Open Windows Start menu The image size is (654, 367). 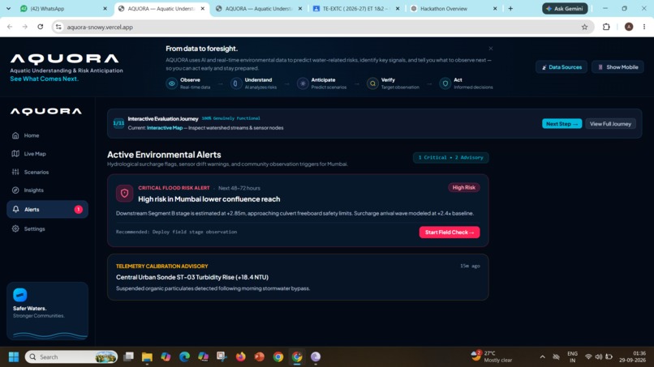point(14,357)
